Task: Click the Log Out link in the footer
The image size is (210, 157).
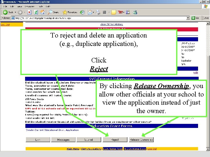Action: click(x=152, y=149)
